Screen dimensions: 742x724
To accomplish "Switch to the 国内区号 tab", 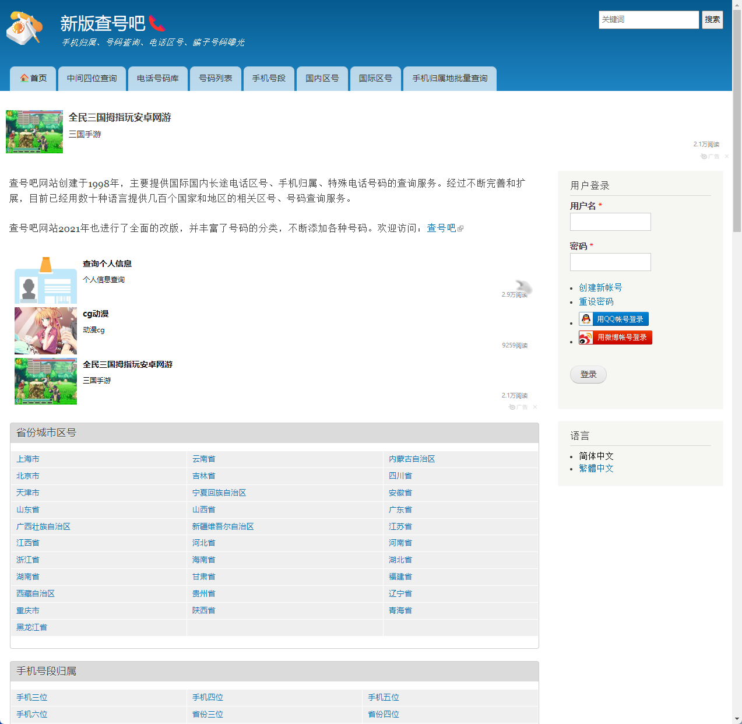I will 322,78.
